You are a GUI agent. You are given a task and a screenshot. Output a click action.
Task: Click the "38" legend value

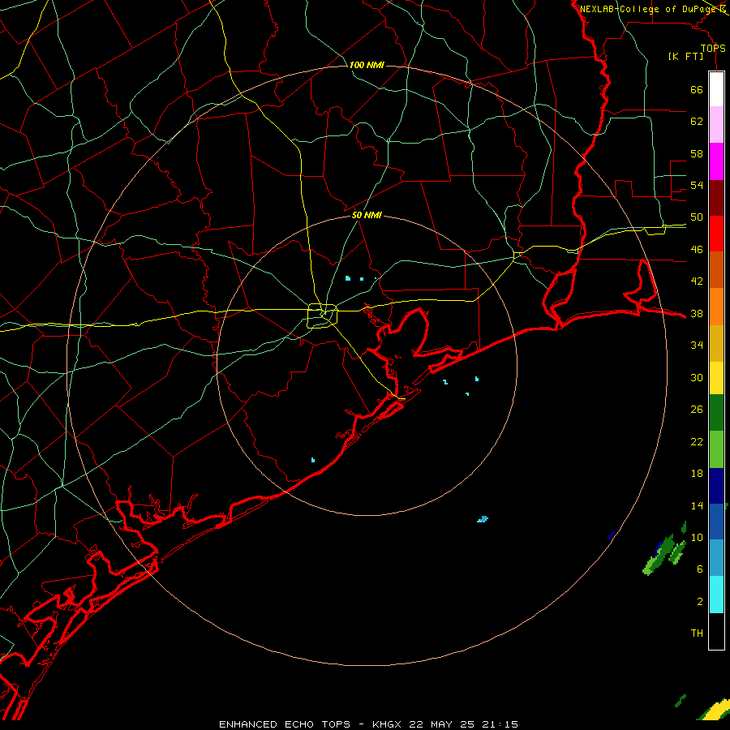coord(697,313)
